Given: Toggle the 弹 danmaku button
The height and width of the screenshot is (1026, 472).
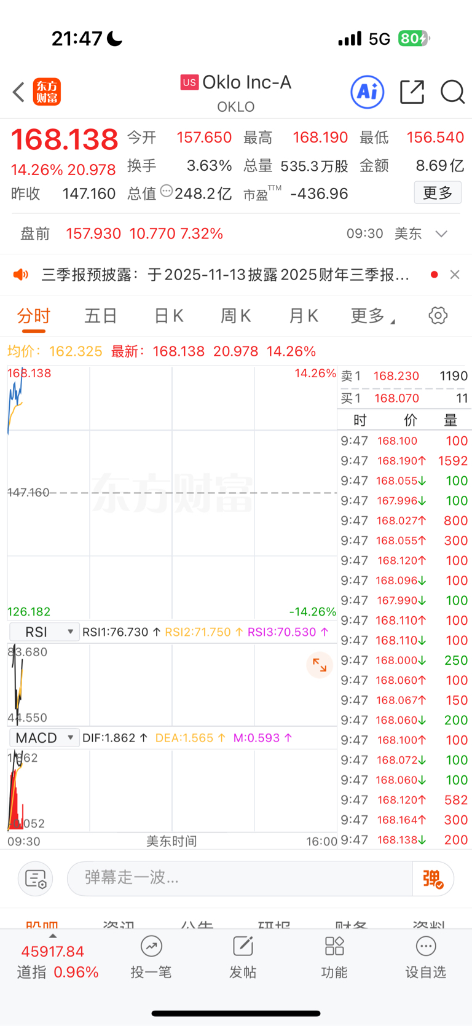Looking at the screenshot, I should pyautogui.click(x=433, y=879).
